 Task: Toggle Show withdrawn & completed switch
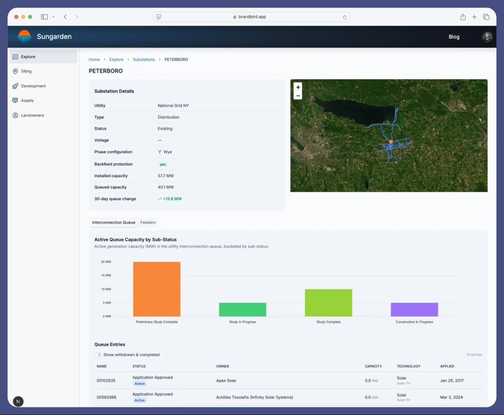[x=98, y=355]
